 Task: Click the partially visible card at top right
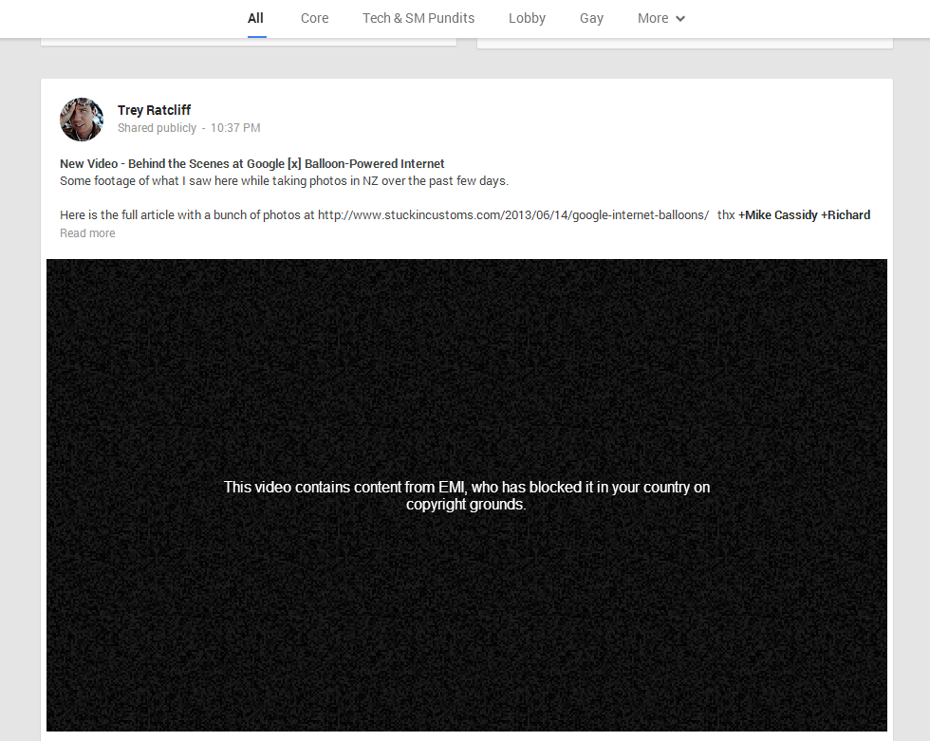[684, 43]
